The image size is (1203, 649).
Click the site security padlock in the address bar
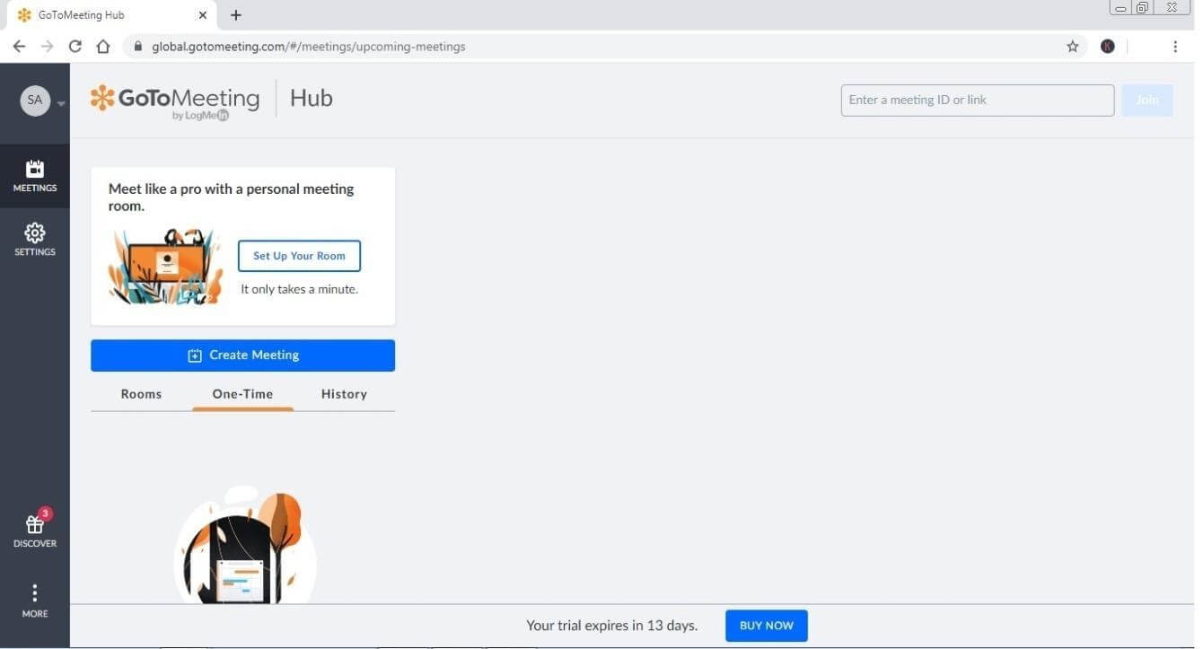137,46
